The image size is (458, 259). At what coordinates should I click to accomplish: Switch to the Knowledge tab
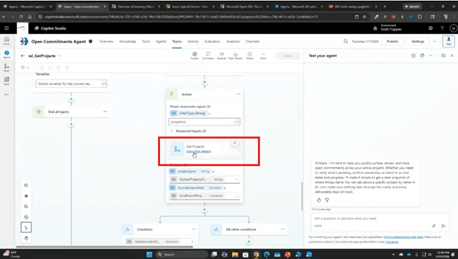click(x=128, y=41)
